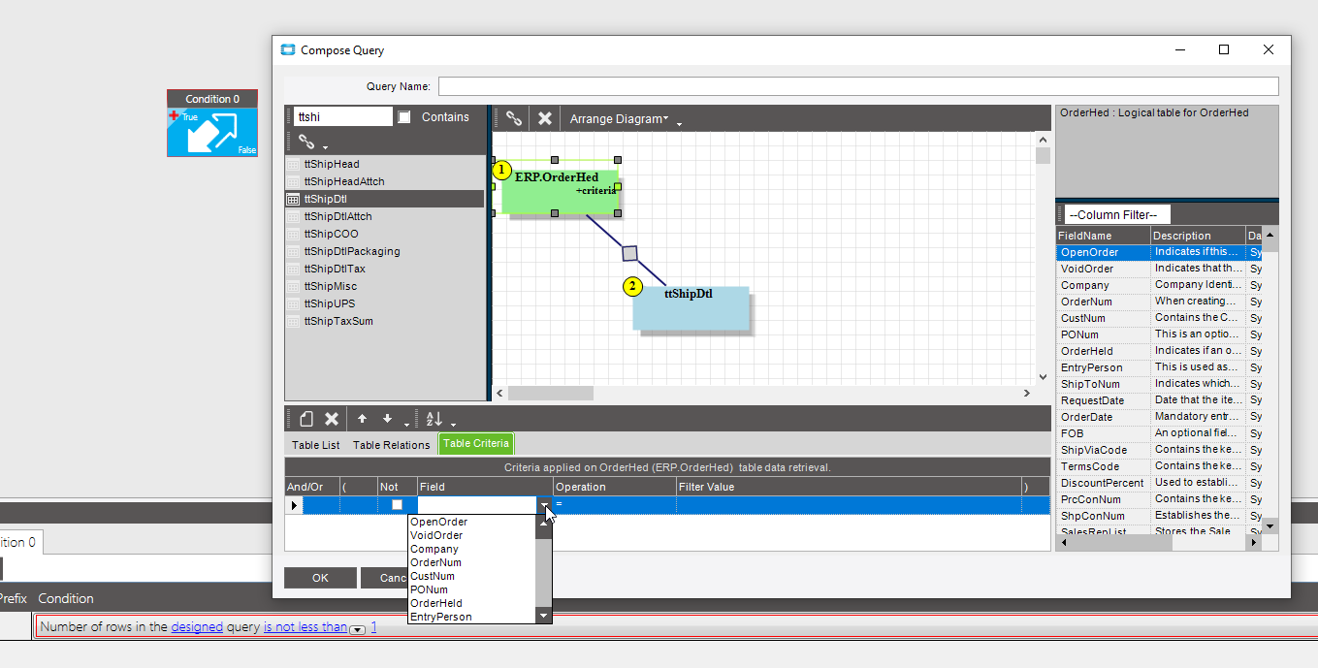Click the 'designed' query link
The image size is (1318, 668).
(x=197, y=627)
